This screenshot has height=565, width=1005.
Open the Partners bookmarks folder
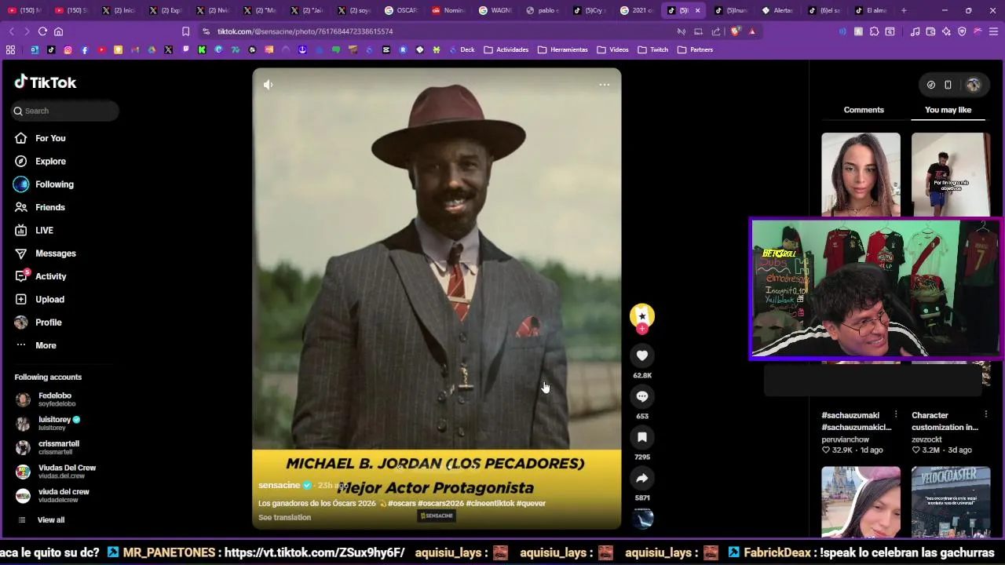point(695,49)
